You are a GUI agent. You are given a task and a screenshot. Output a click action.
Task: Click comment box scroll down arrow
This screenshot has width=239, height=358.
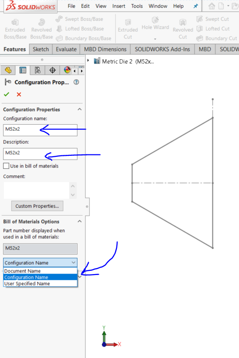(73, 195)
